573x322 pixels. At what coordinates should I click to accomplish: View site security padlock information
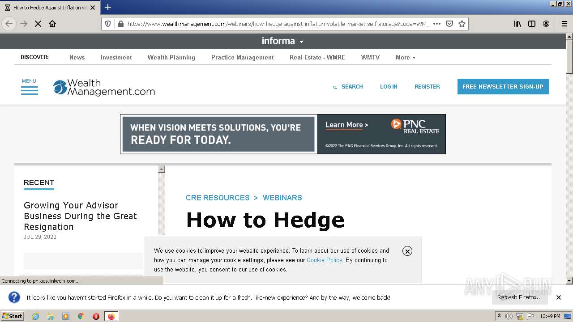click(x=120, y=24)
